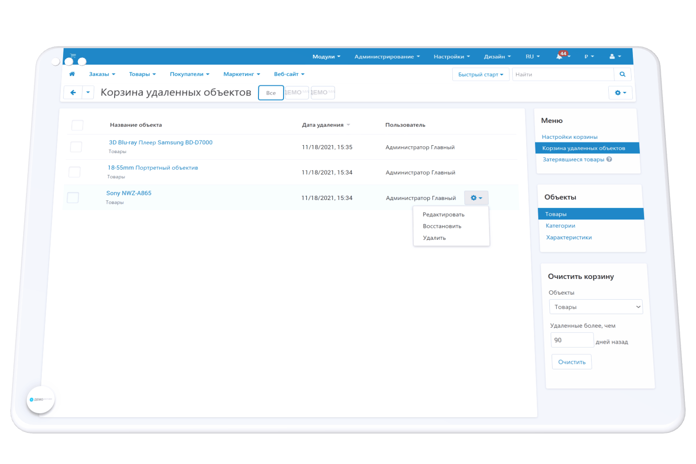Check the 3D Blu-ray Плеер Samsung row checkbox
Screen dimensions: 696x464
click(76, 147)
